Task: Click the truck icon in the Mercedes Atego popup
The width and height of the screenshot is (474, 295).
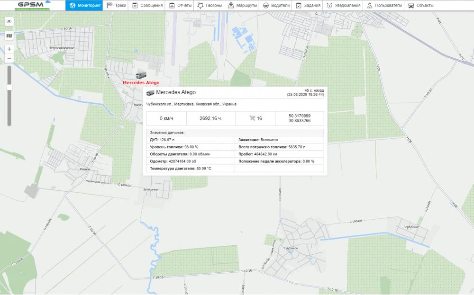Action: point(150,92)
